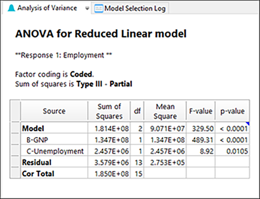Select the F-value column header
The height and width of the screenshot is (199, 260).
click(x=200, y=111)
